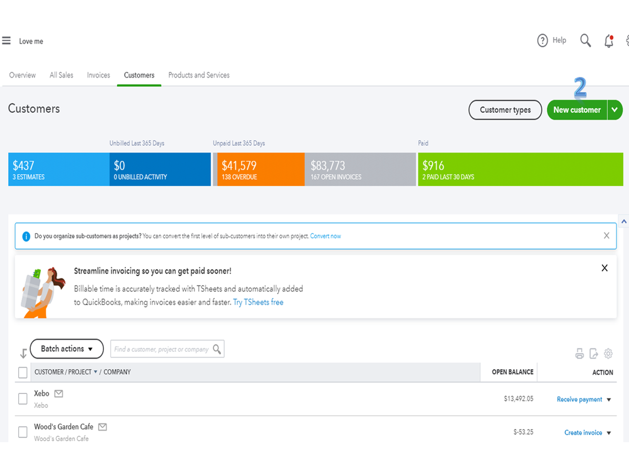The height and width of the screenshot is (472, 629).
Task: Expand action options arrow for Xebo row
Action: click(x=609, y=400)
